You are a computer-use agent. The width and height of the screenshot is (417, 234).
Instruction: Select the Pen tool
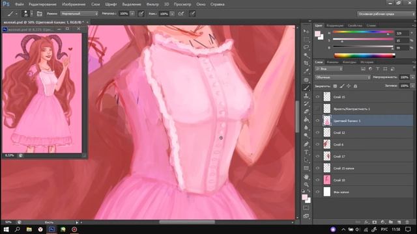click(x=306, y=144)
